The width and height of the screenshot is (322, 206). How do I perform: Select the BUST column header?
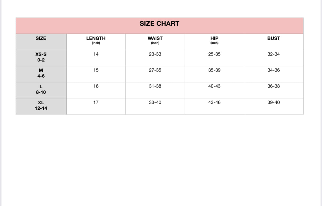274,39
